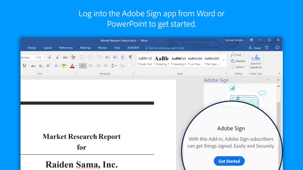This screenshot has width=303, height=170.
Task: Apply subscript formatting
Action: 41,66
